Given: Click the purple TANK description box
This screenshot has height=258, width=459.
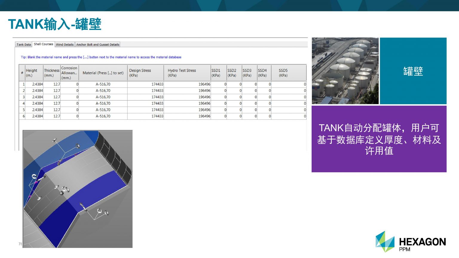Looking at the screenshot, I should (x=379, y=139).
